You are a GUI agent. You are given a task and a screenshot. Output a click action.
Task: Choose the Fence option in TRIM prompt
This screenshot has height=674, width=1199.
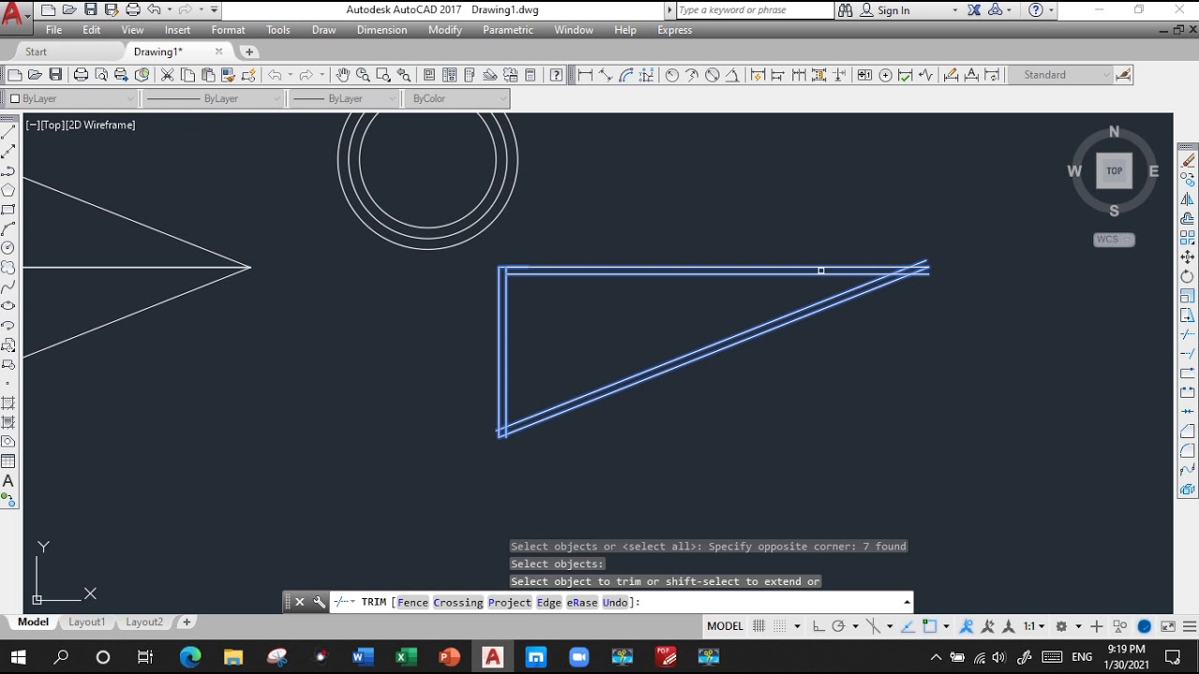tap(412, 602)
